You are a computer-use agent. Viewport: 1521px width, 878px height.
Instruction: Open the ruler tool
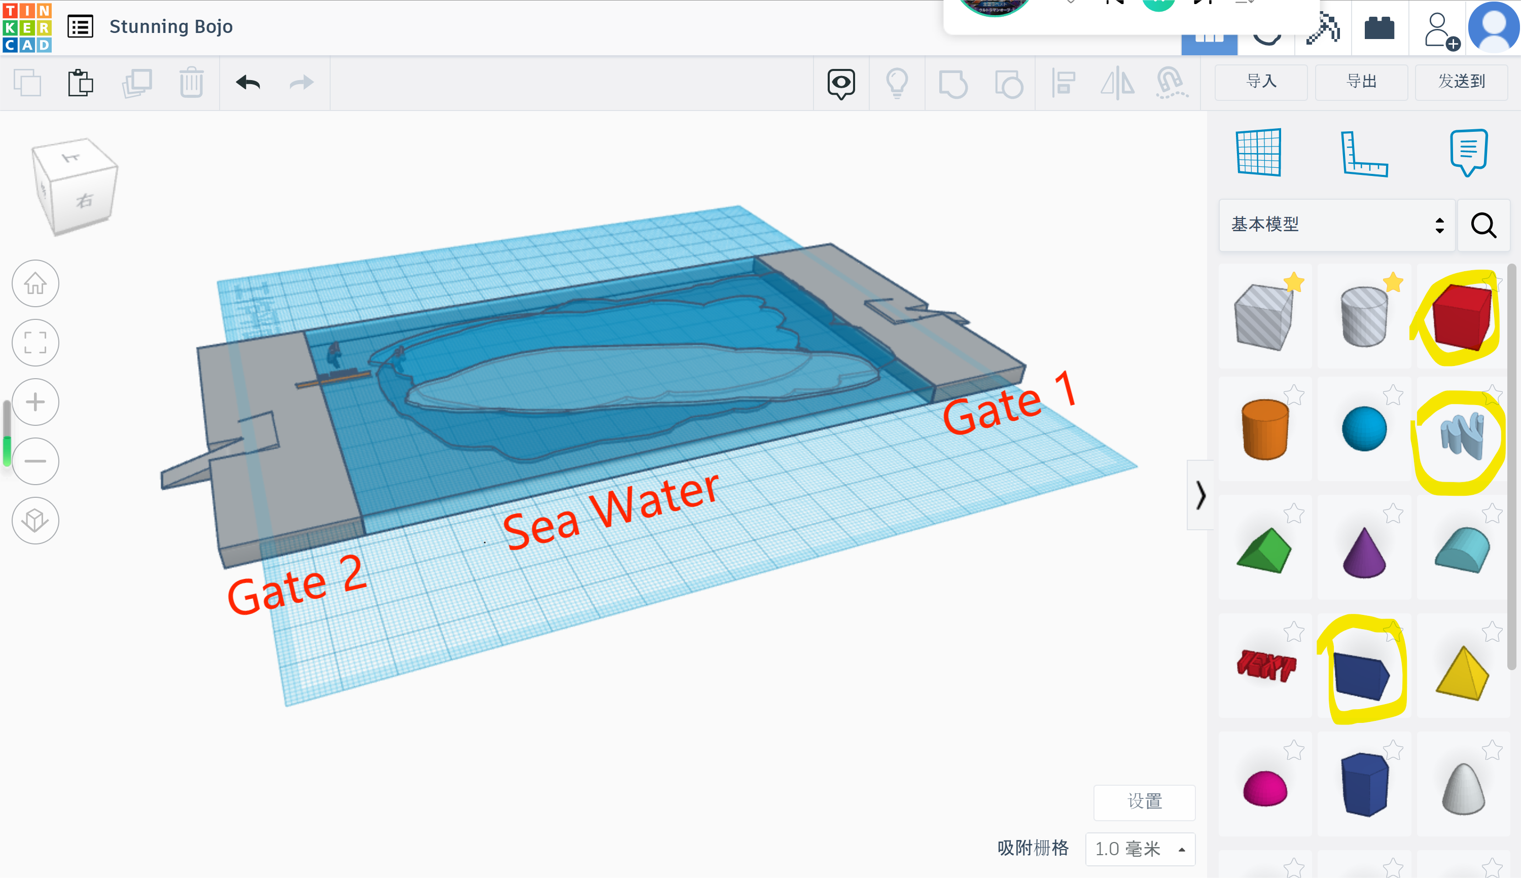click(1364, 154)
